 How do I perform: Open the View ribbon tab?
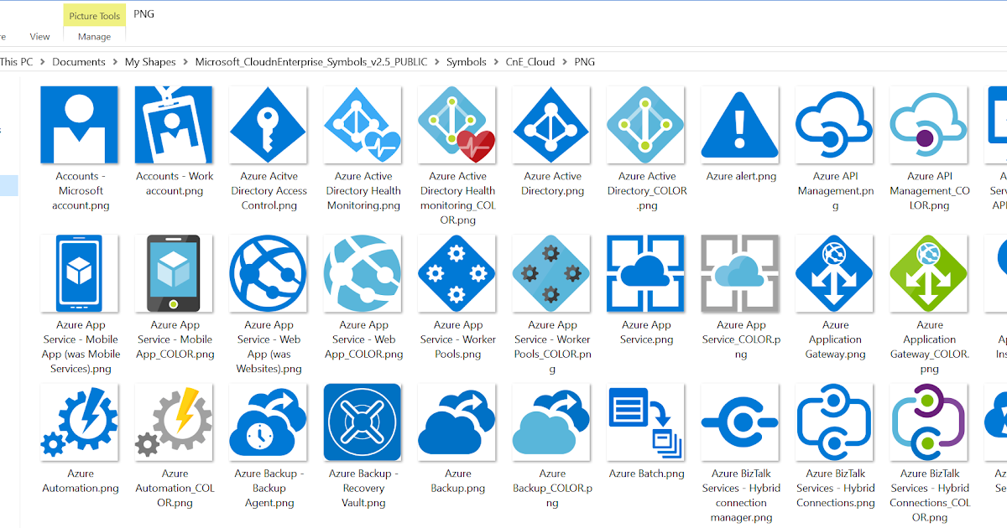pyautogui.click(x=39, y=37)
